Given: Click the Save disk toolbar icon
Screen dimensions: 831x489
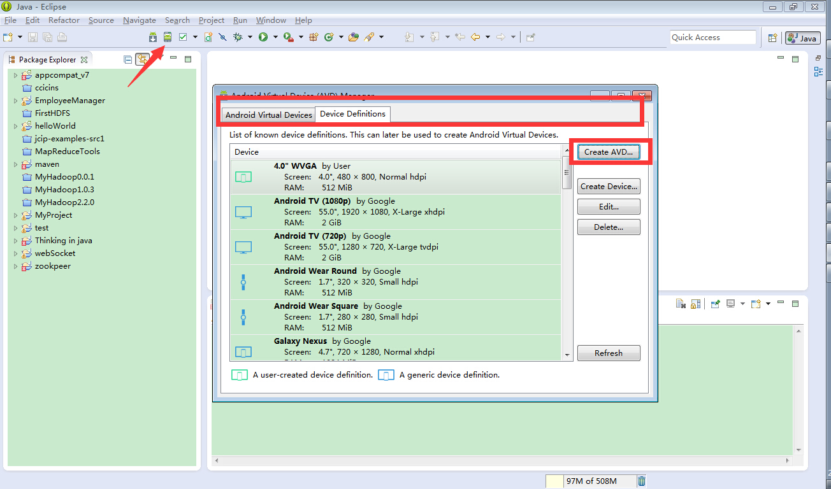Looking at the screenshot, I should (33, 37).
